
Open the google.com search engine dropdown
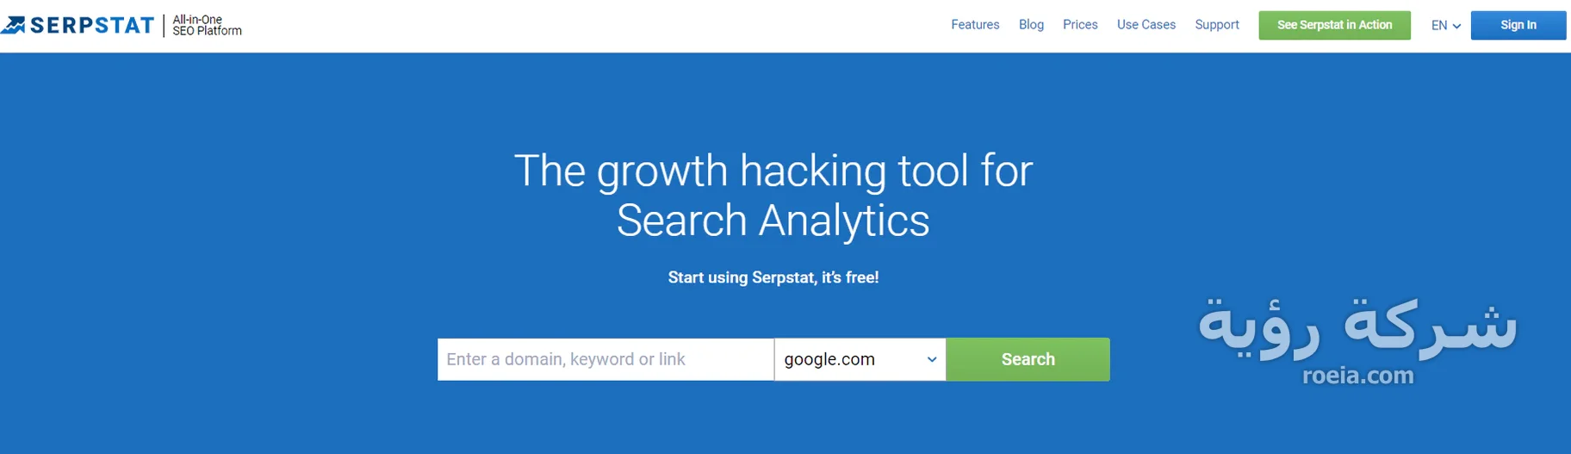[860, 359]
